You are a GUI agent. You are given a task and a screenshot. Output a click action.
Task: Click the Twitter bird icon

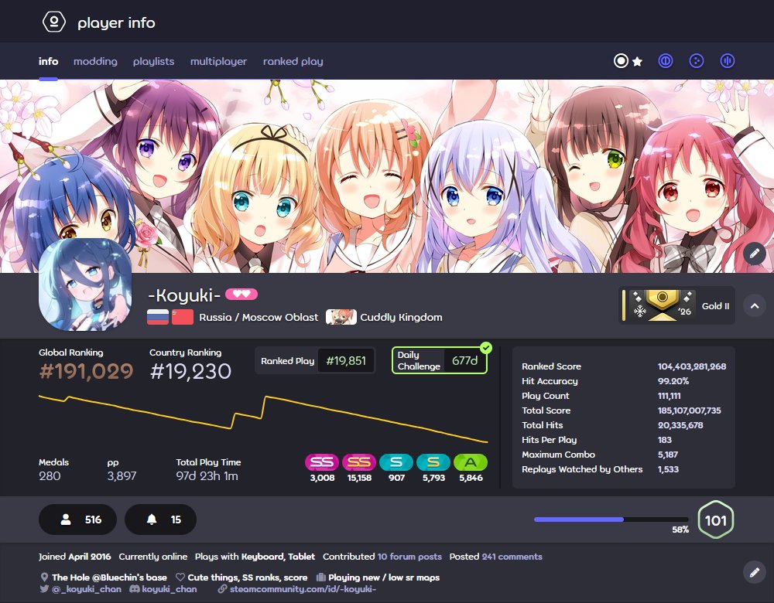(x=44, y=589)
